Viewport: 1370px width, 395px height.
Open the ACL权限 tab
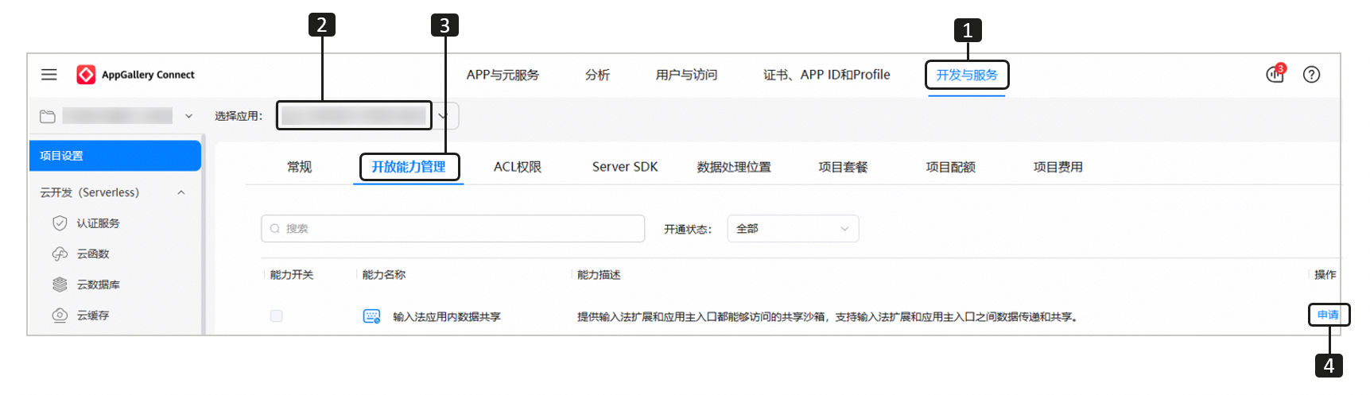518,167
